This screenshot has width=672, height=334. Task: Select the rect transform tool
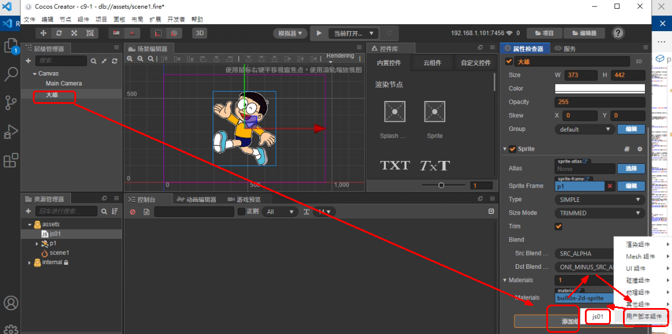[x=90, y=33]
